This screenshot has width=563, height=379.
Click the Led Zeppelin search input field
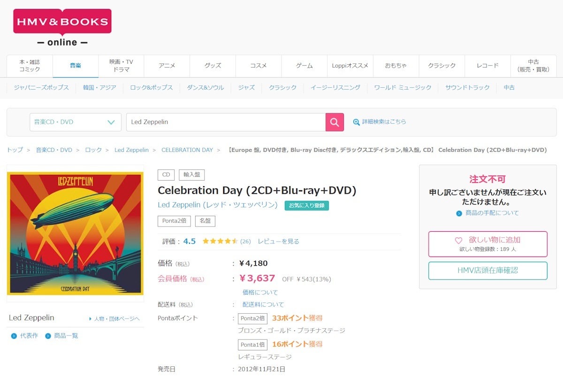[x=226, y=122]
